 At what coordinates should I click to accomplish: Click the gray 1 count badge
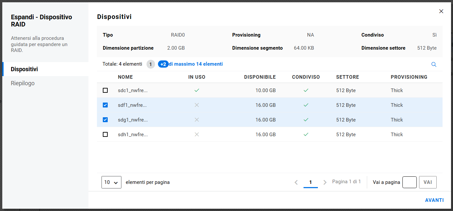pyautogui.click(x=150, y=64)
